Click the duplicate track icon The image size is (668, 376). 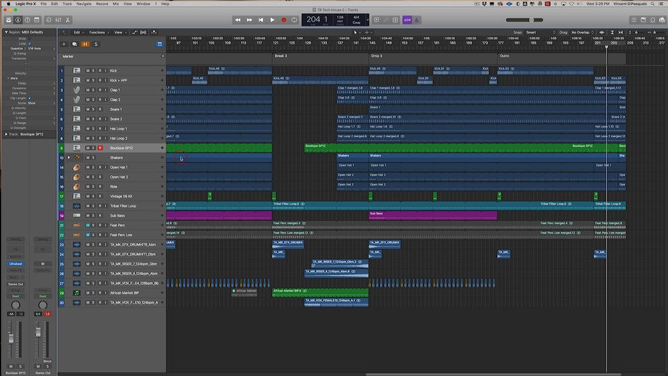[x=74, y=44]
